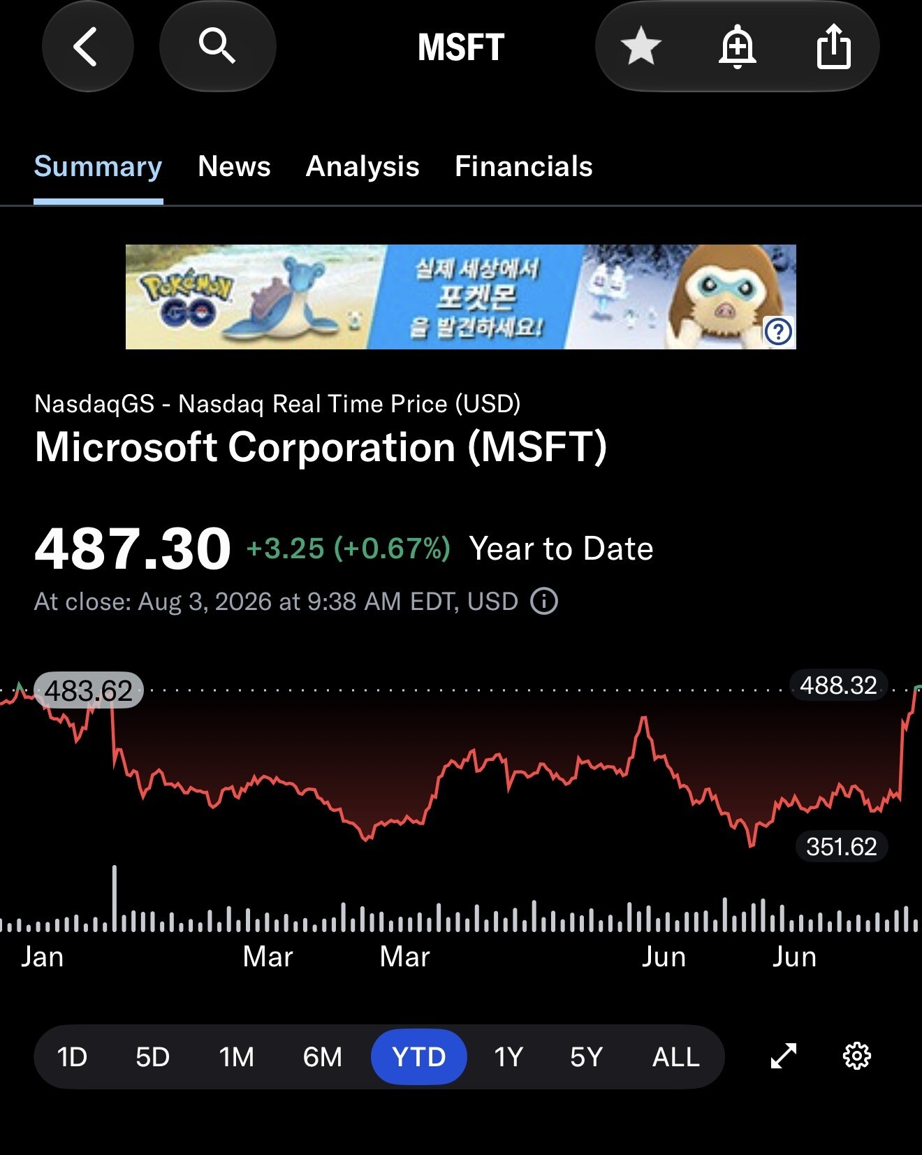Click the ad help question mark icon
This screenshot has width=922, height=1155.
point(779,331)
